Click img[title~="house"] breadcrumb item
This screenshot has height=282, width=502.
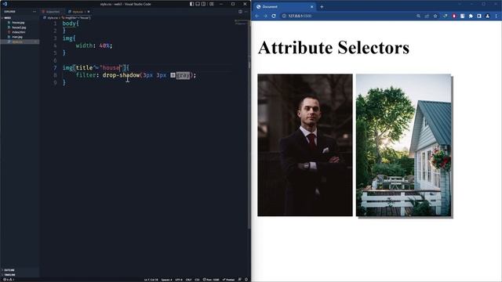(77, 18)
